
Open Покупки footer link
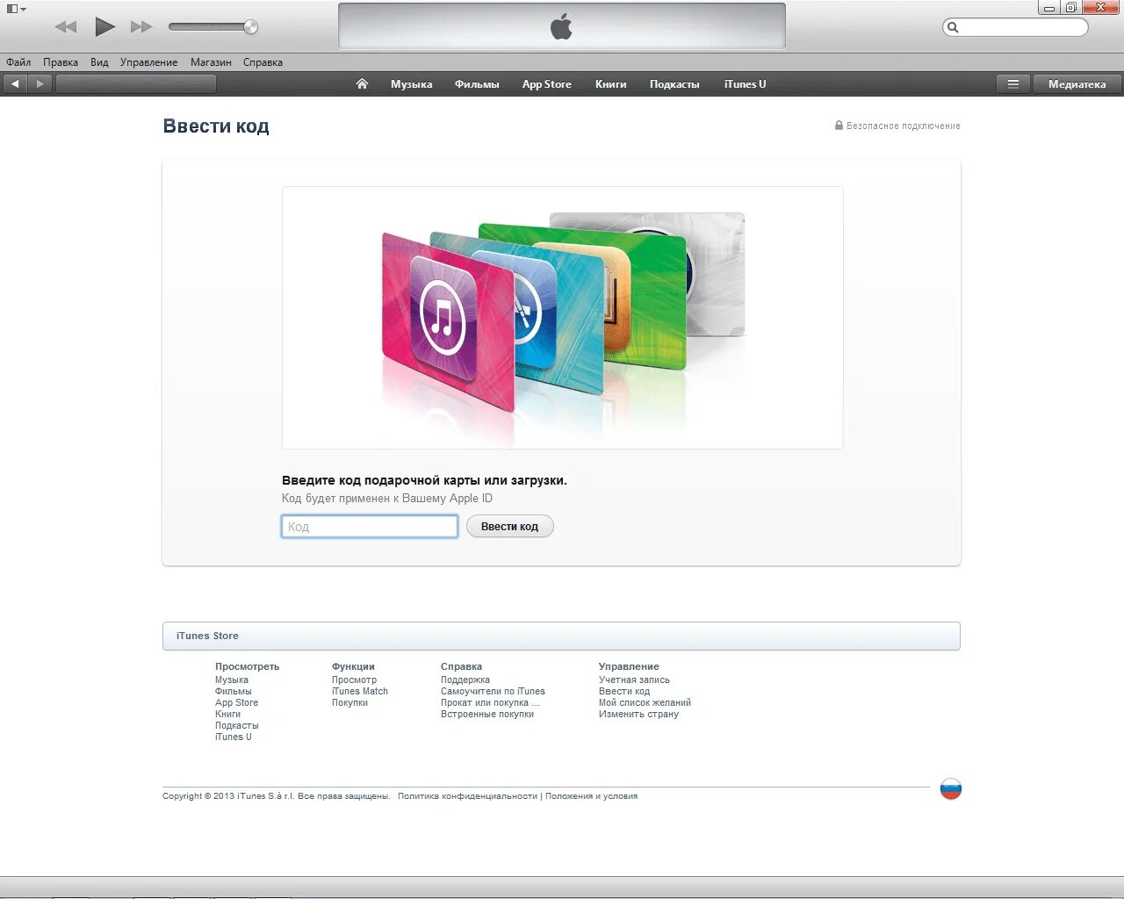tap(349, 702)
